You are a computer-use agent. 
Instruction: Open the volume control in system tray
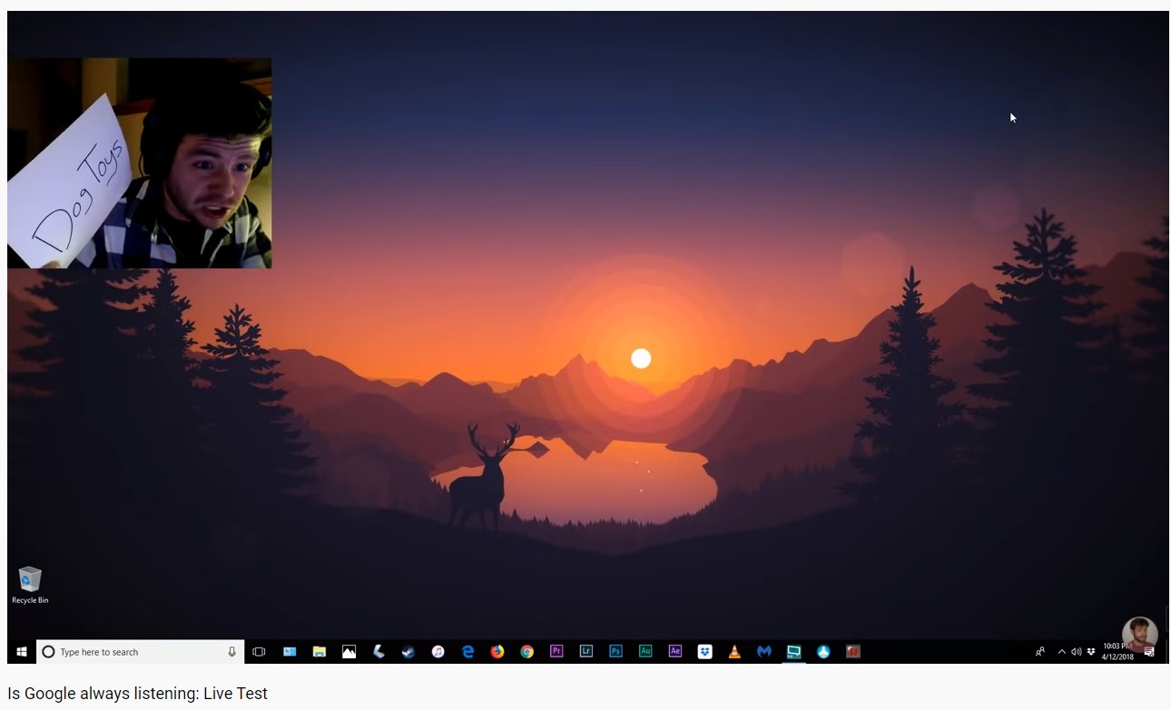[1077, 652]
